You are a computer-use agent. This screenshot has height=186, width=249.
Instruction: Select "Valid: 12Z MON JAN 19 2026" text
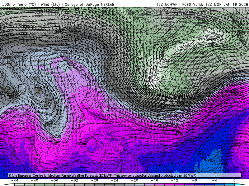pyautogui.click(x=220, y=4)
